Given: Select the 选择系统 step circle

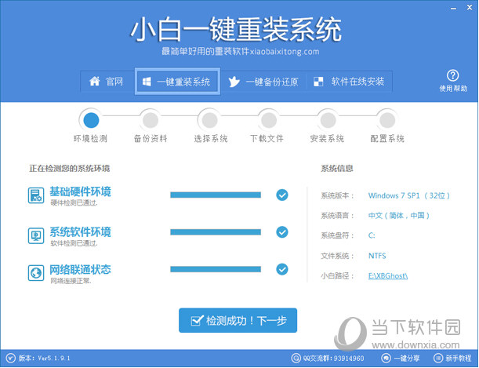Looking at the screenshot, I should tap(209, 120).
